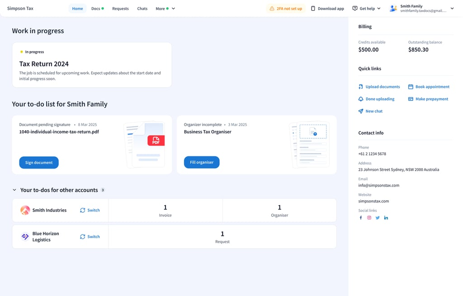
Task: Click the Twitter social link icon
Action: [378, 218]
